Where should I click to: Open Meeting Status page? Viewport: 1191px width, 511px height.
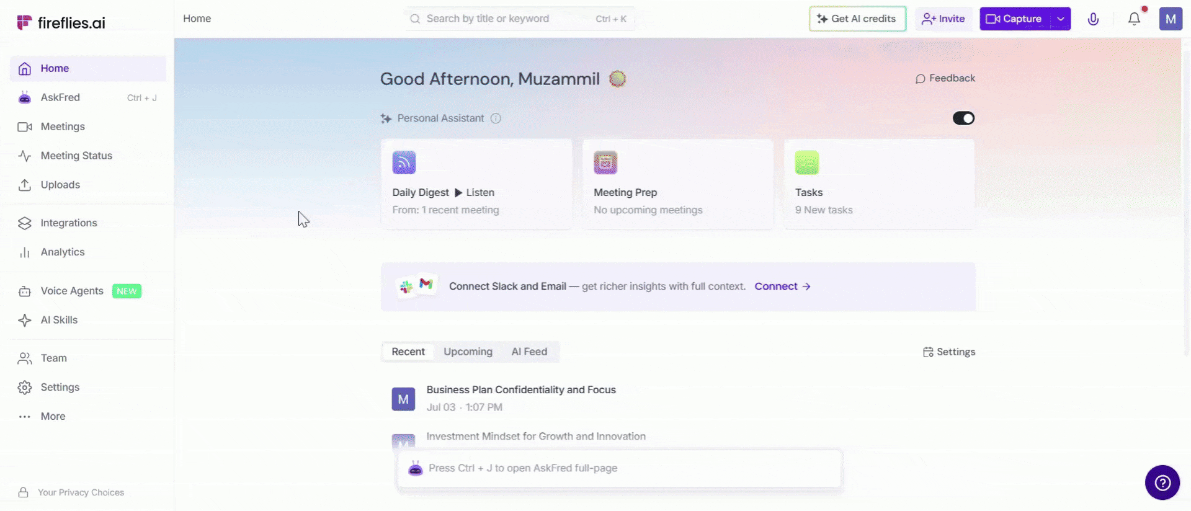pyautogui.click(x=88, y=156)
